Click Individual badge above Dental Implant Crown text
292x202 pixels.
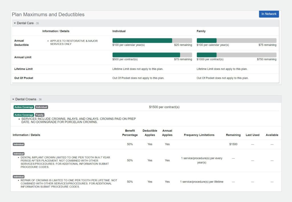pos(19,154)
